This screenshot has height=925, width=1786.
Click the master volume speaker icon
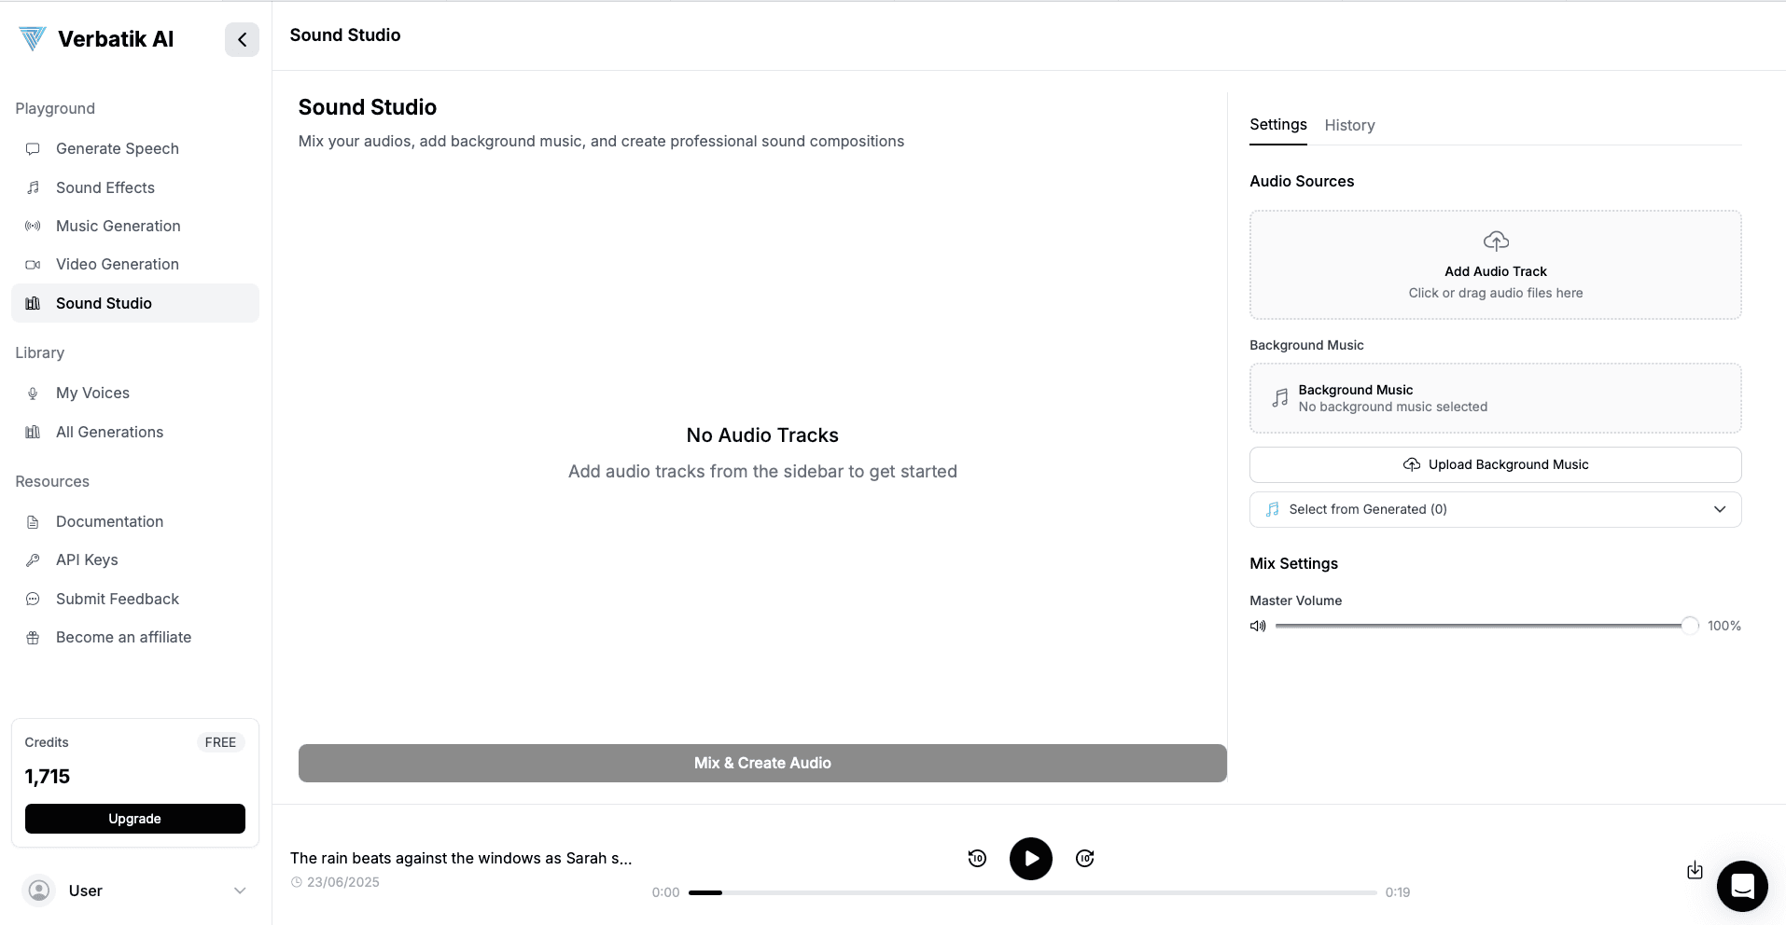point(1258,626)
